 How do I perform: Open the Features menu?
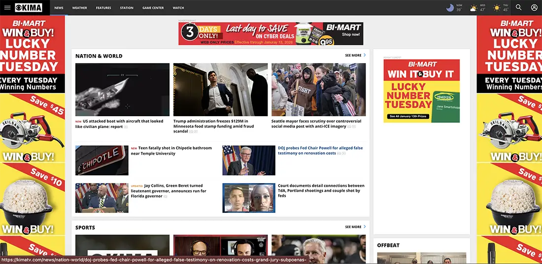pyautogui.click(x=103, y=7)
